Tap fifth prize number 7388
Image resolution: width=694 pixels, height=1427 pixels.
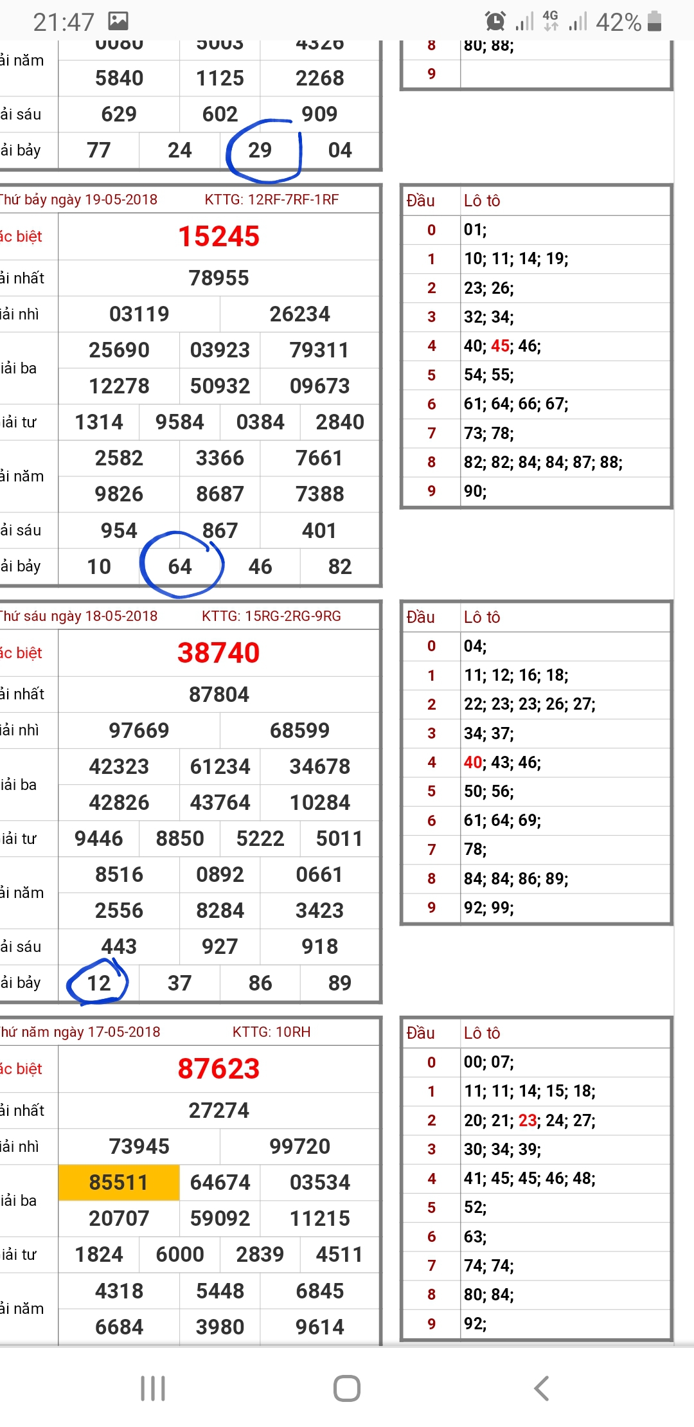tap(319, 494)
